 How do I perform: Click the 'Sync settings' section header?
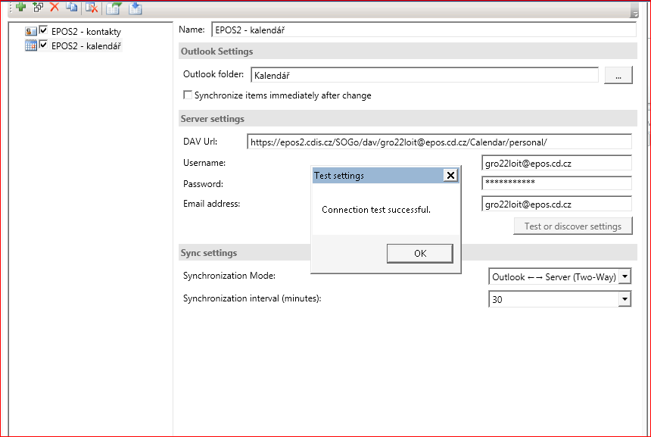click(209, 253)
